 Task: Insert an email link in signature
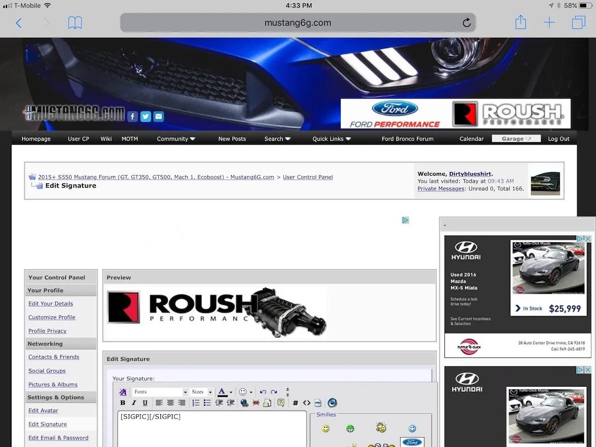coord(267,403)
